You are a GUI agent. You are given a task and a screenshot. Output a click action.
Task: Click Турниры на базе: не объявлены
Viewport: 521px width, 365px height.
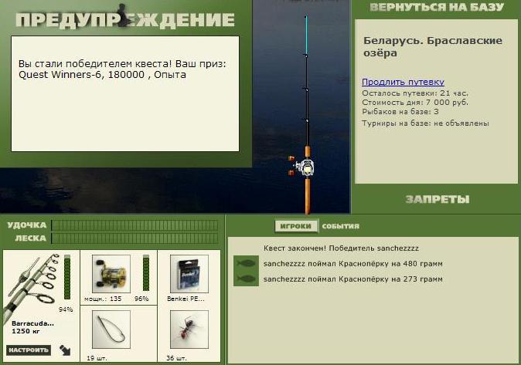pyautogui.click(x=425, y=123)
